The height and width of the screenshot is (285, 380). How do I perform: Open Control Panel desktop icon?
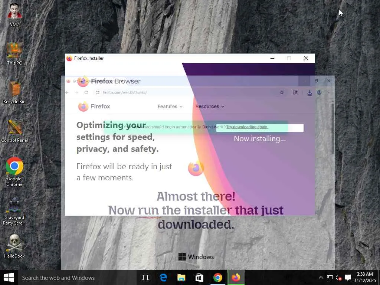pyautogui.click(x=14, y=131)
